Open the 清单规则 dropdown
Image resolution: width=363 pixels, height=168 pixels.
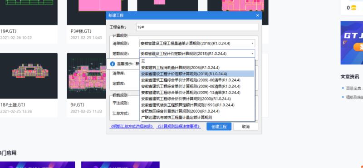(197, 43)
